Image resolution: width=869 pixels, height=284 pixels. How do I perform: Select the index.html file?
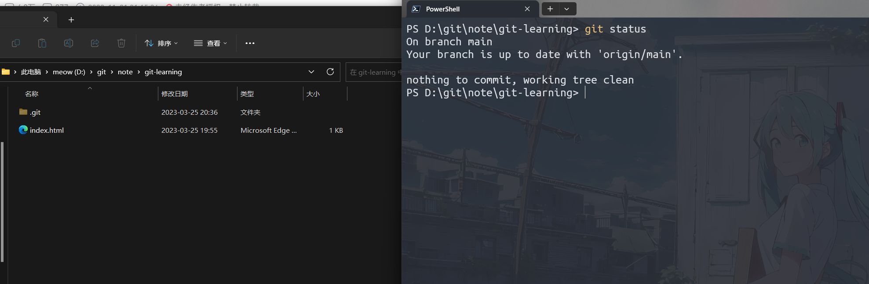point(47,131)
